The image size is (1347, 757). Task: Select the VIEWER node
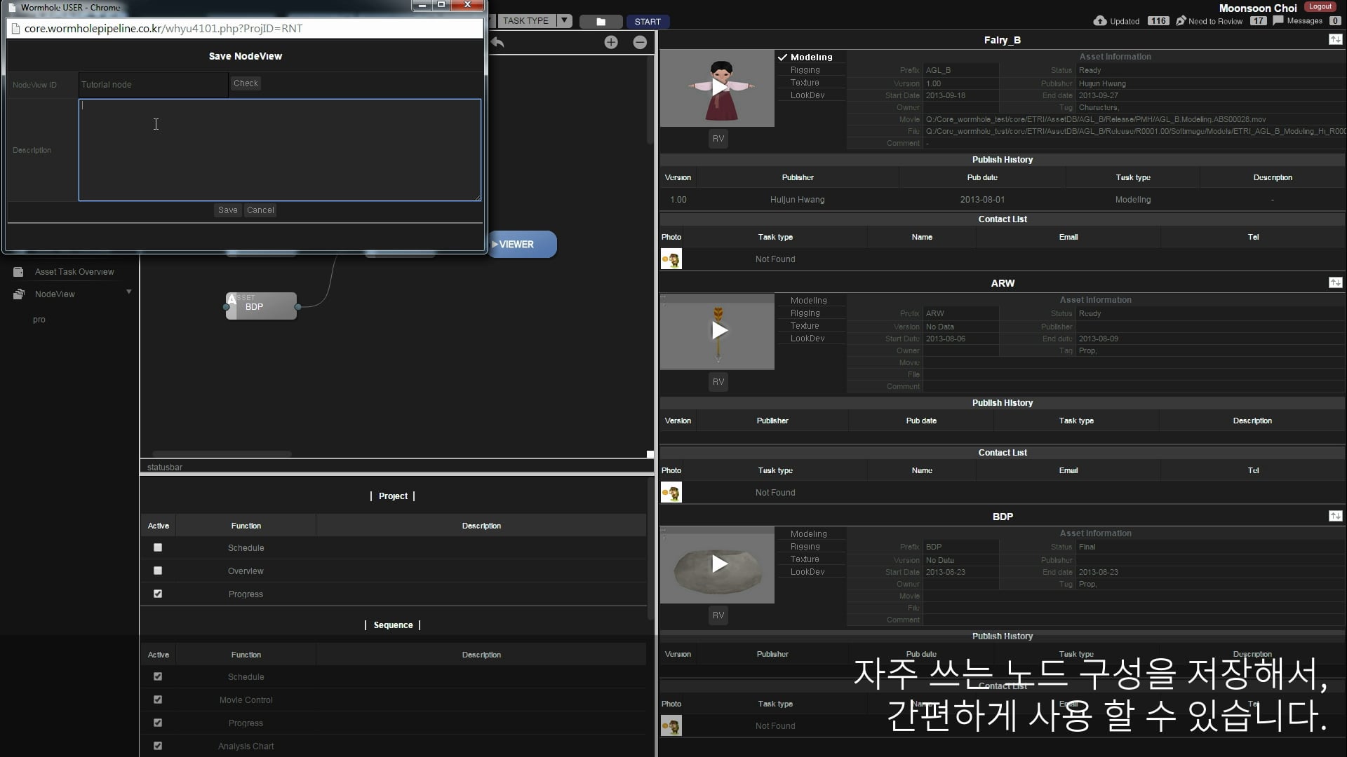(522, 244)
